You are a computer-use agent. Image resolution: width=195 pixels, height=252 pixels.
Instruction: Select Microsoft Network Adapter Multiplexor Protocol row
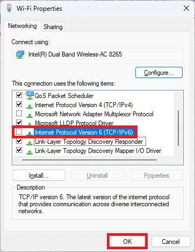pos(94,114)
